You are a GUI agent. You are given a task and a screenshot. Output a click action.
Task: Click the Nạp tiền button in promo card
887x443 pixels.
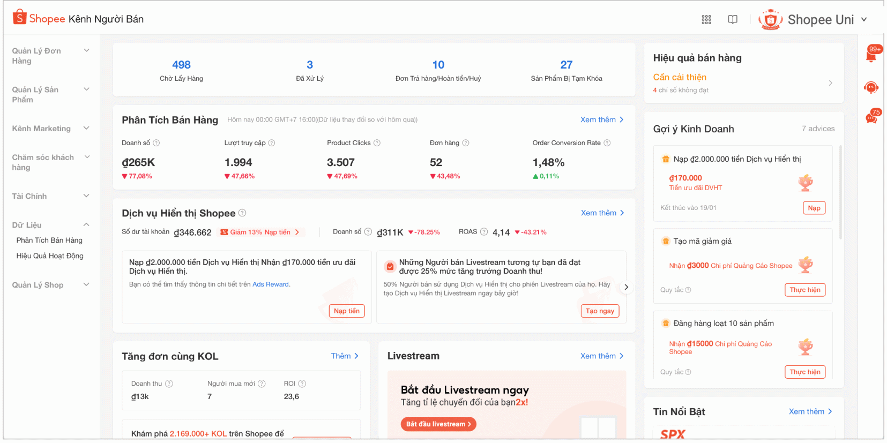346,311
